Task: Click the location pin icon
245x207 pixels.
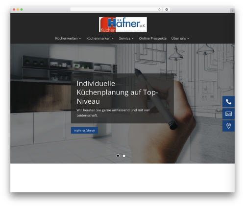Action: [228, 126]
